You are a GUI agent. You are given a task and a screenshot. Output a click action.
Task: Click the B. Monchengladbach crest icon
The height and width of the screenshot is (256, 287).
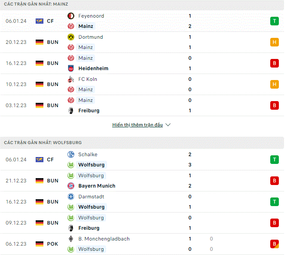tap(71, 239)
